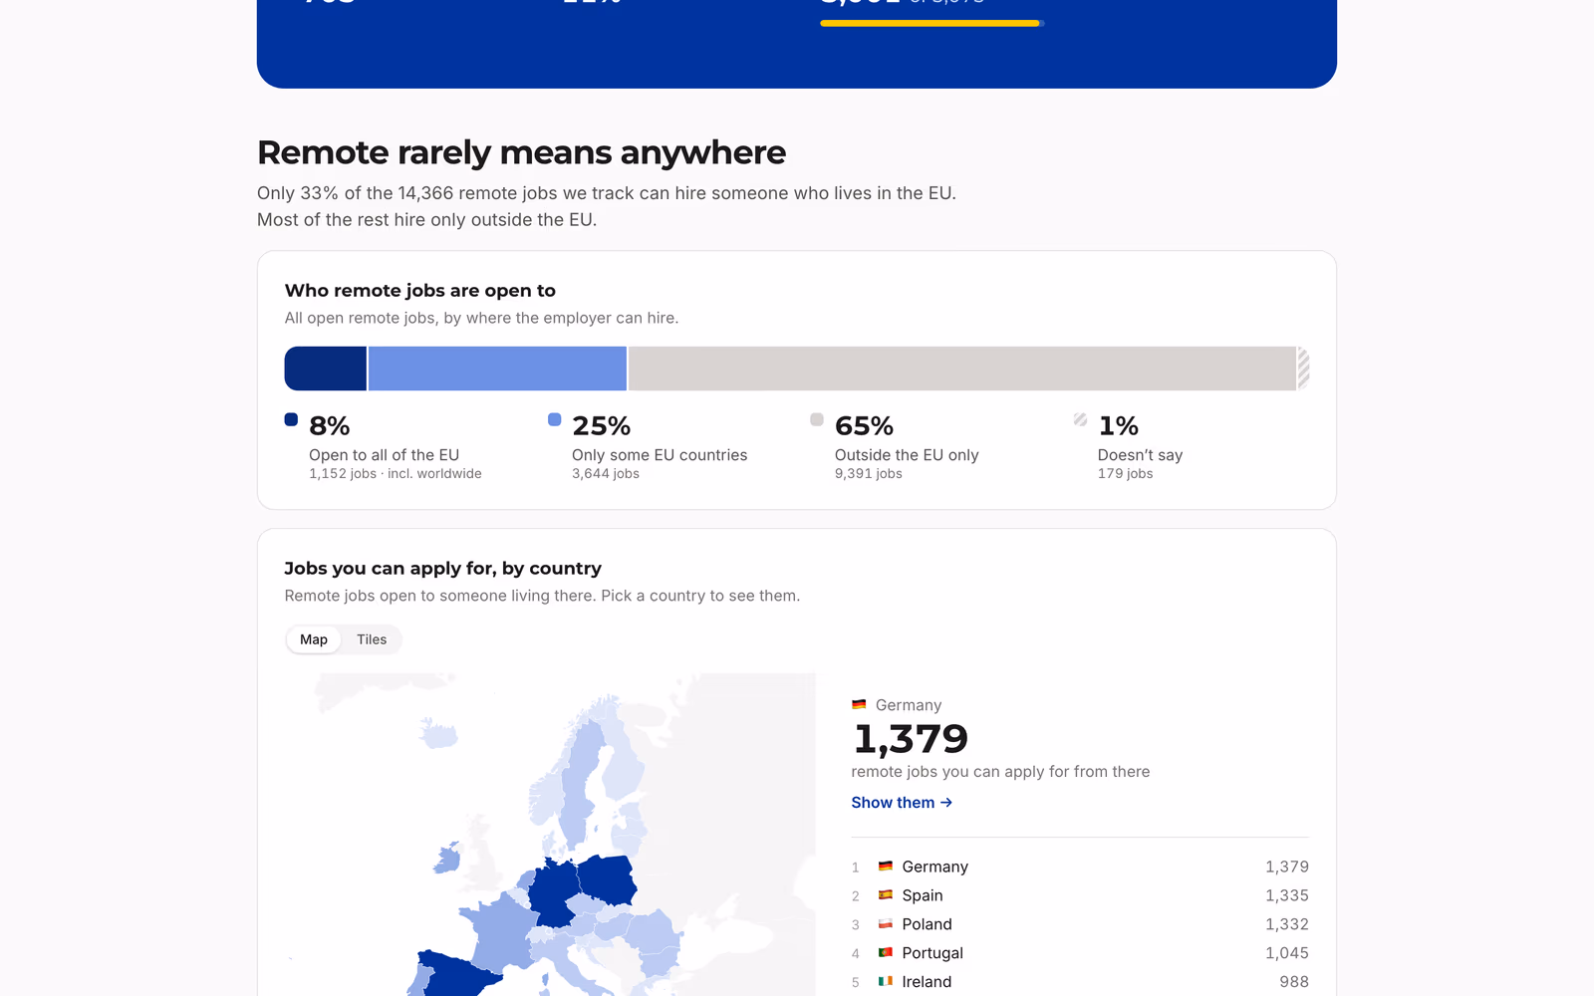Screen dimensions: 1594x996
Task: Click the Portugal flag icon in list
Action: click(x=885, y=953)
